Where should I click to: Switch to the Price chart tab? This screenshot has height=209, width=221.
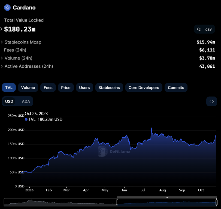click(66, 88)
